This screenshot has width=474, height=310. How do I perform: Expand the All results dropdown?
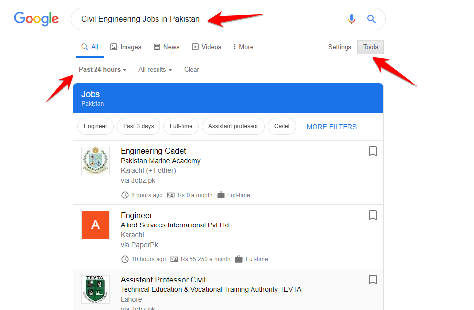click(155, 69)
